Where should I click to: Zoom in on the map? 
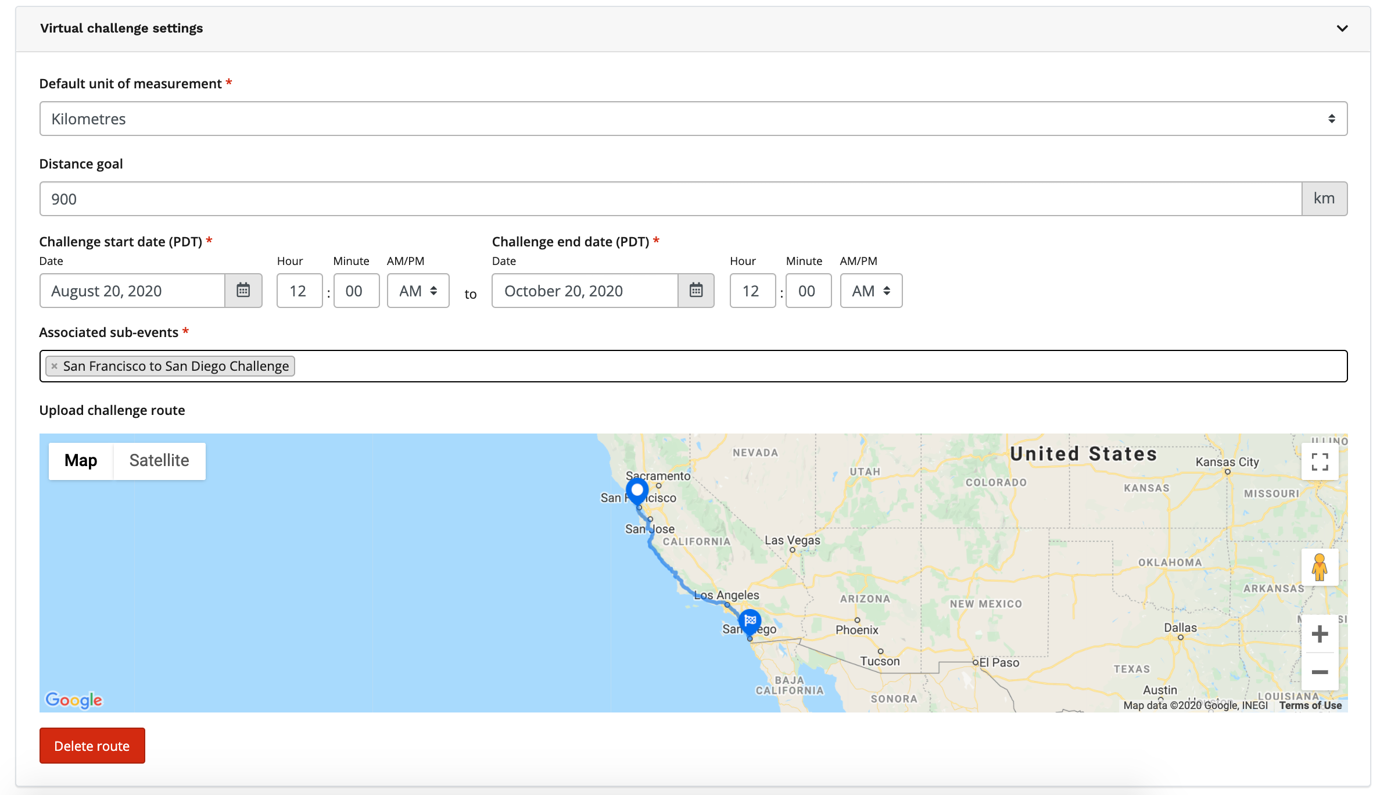1320,634
